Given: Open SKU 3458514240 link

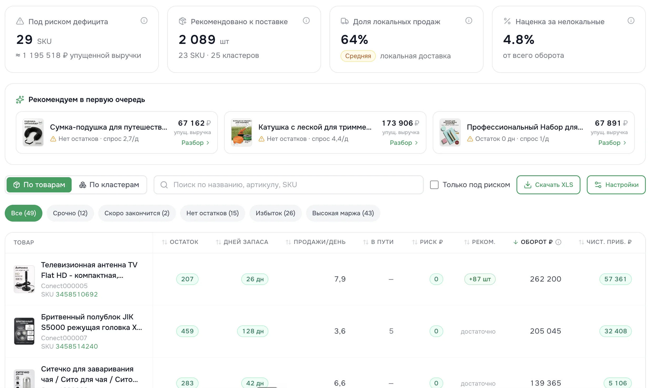Looking at the screenshot, I should click(x=77, y=346).
